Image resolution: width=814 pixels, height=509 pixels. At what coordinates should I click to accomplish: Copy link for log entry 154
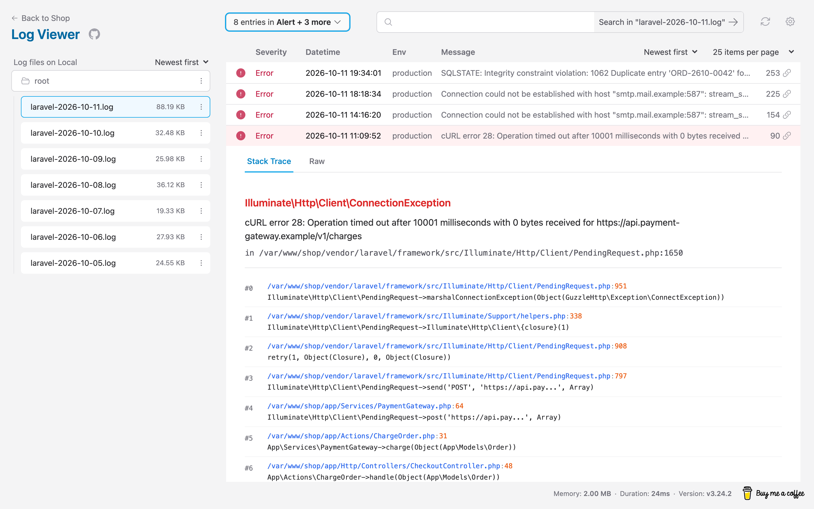787,115
